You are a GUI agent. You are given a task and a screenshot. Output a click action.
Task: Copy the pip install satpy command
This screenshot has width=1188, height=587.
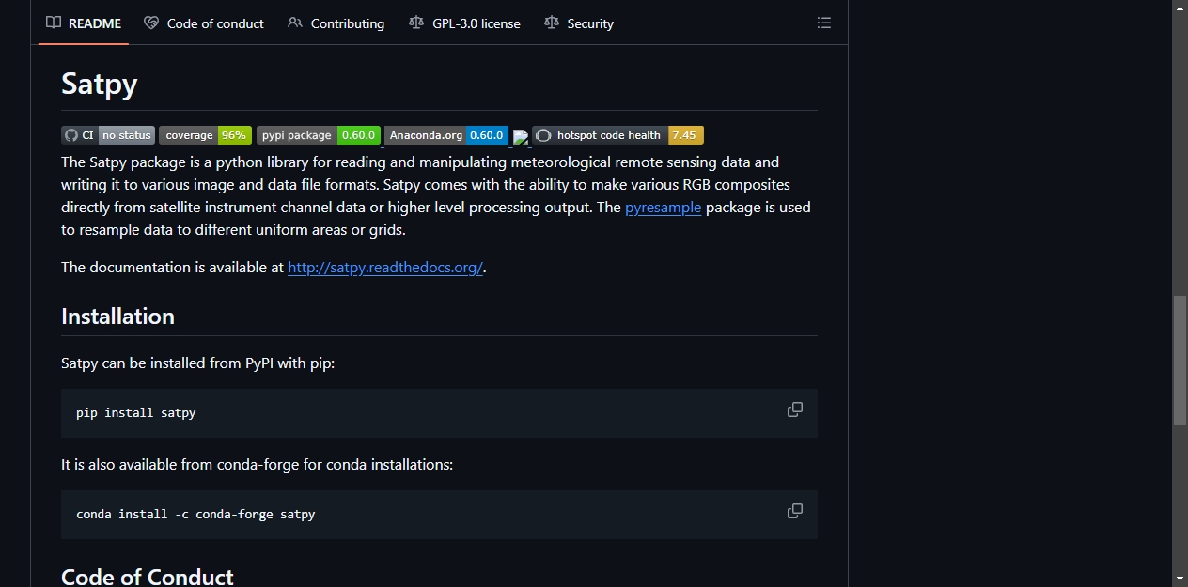[x=795, y=409]
